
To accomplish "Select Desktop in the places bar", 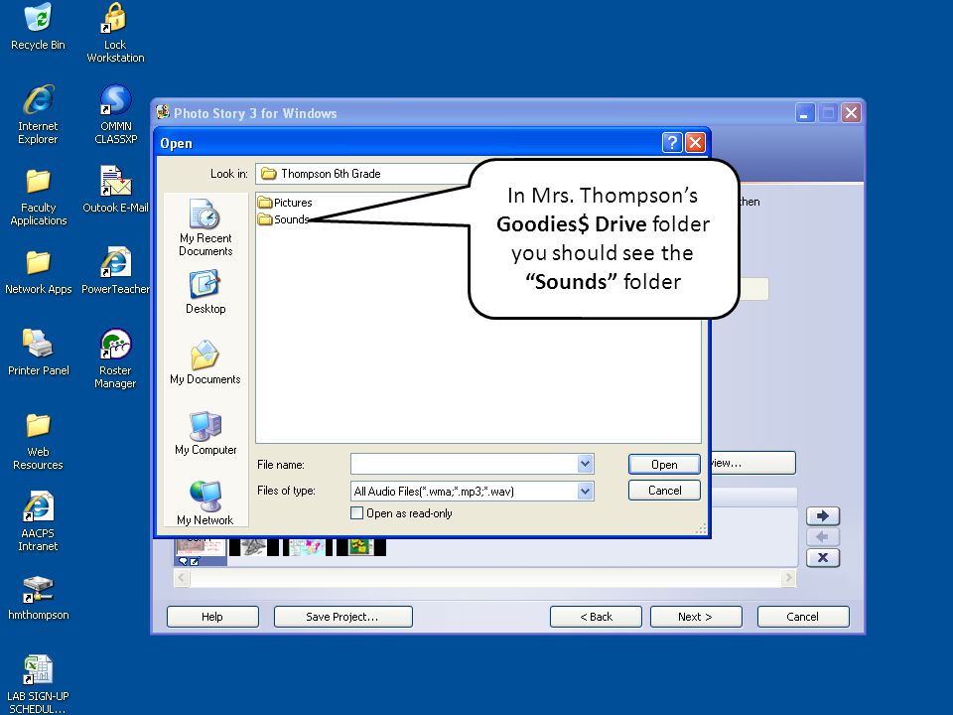I will point(205,292).
